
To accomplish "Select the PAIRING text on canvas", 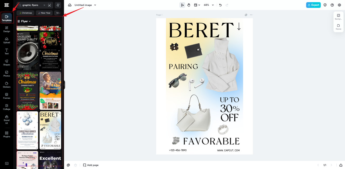I will tap(184, 66).
